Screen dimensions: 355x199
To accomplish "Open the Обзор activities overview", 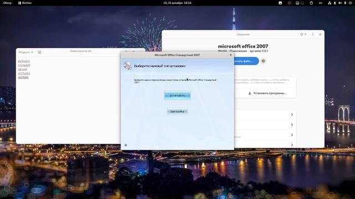I will [7, 3].
